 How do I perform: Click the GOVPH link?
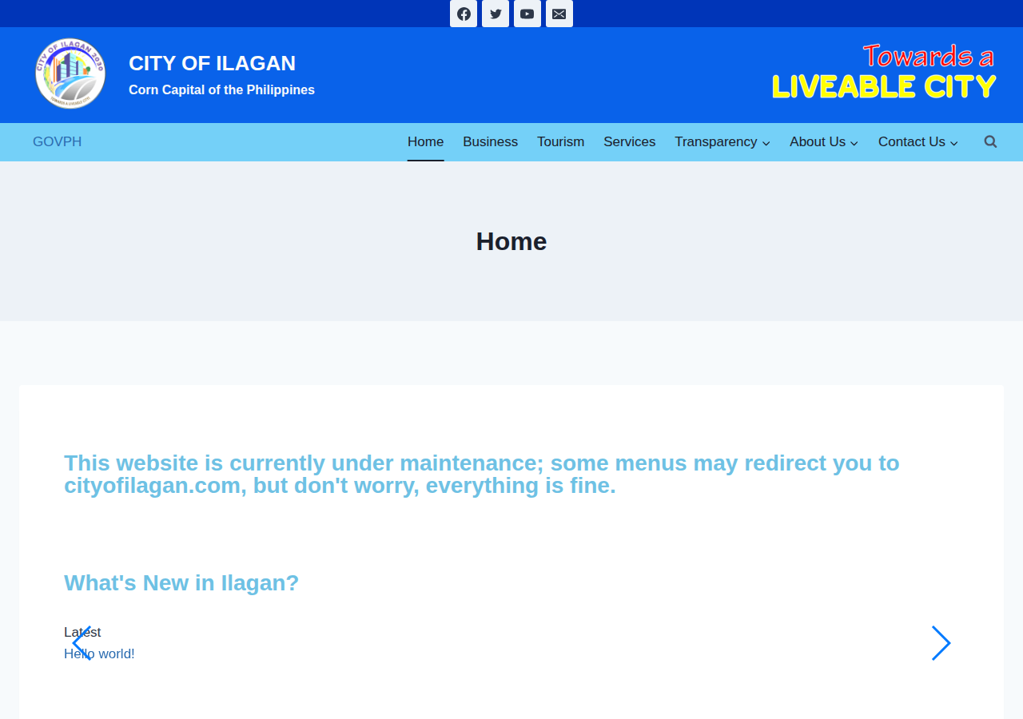[58, 141]
